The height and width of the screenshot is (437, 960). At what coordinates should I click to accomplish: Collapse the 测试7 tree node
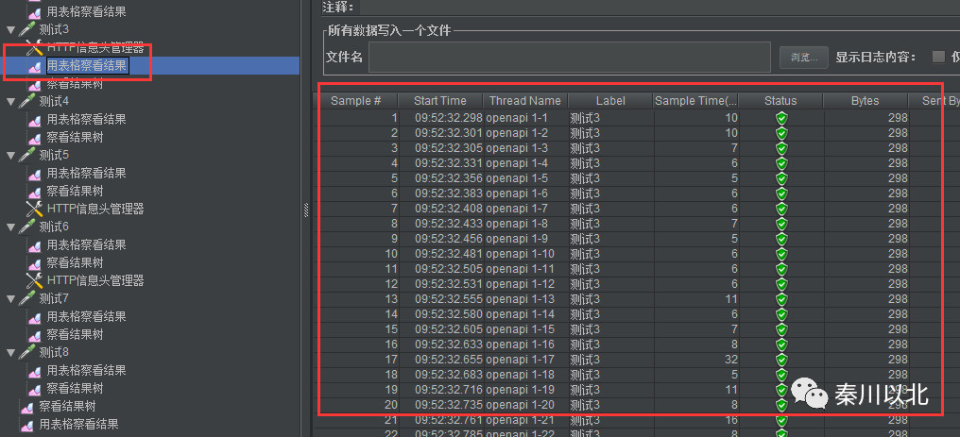point(10,299)
